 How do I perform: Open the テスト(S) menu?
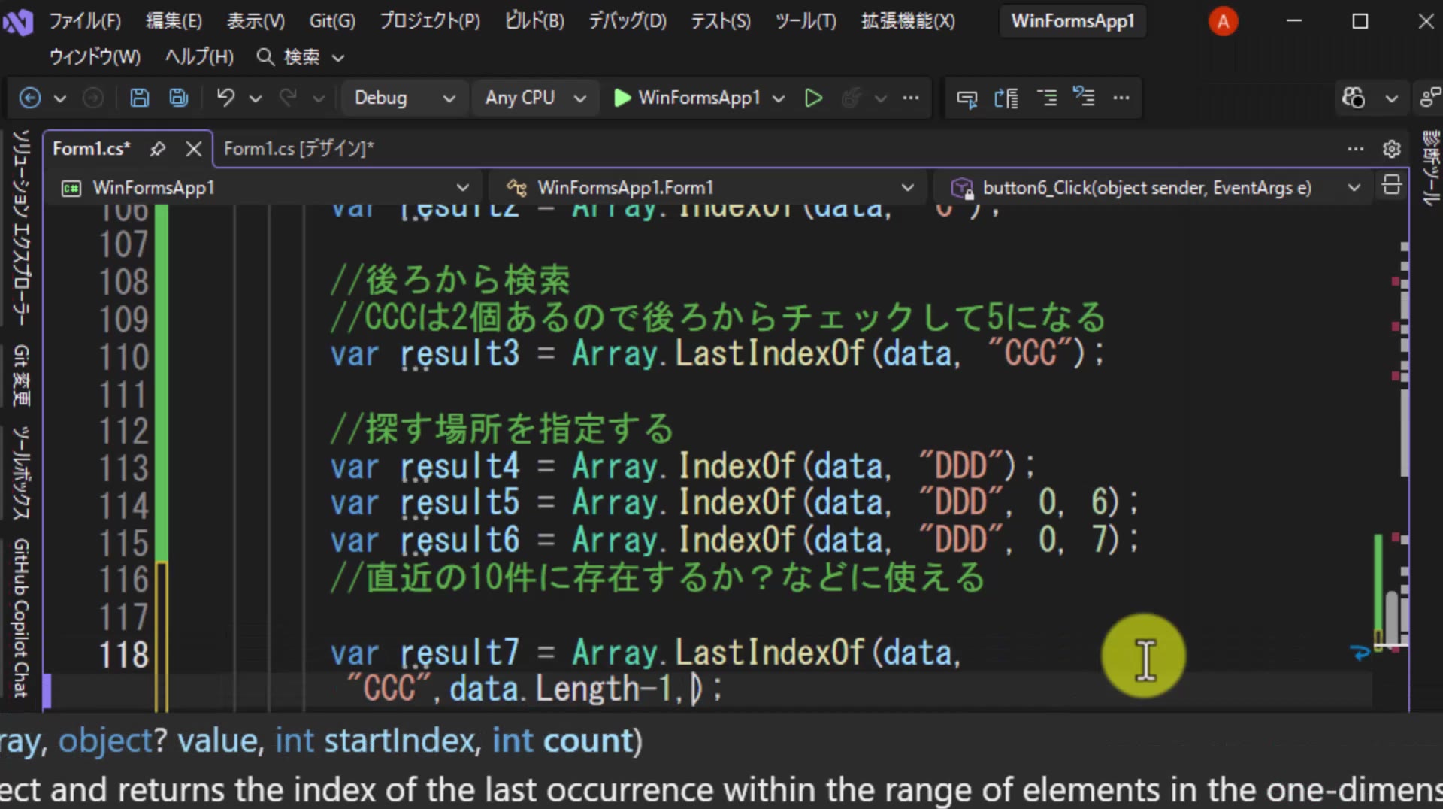[x=720, y=21]
